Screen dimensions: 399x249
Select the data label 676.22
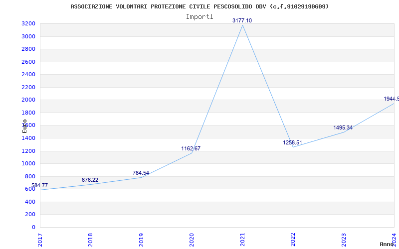point(90,180)
